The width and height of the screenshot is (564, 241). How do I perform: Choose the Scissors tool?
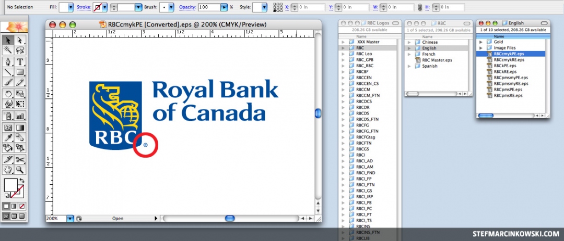(20, 160)
